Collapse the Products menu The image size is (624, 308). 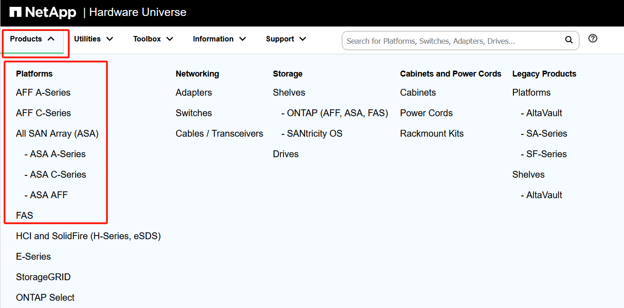[32, 39]
